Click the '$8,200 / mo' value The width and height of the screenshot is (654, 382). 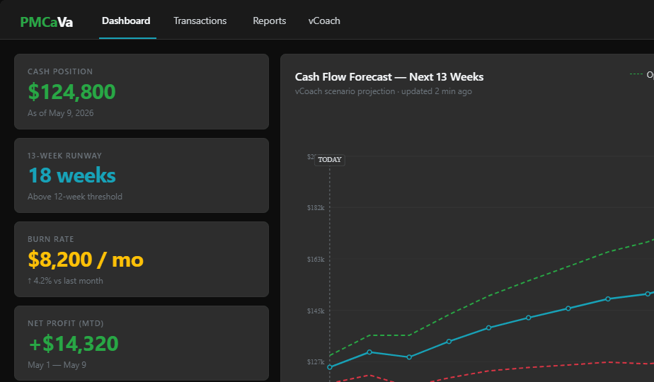[x=86, y=260]
